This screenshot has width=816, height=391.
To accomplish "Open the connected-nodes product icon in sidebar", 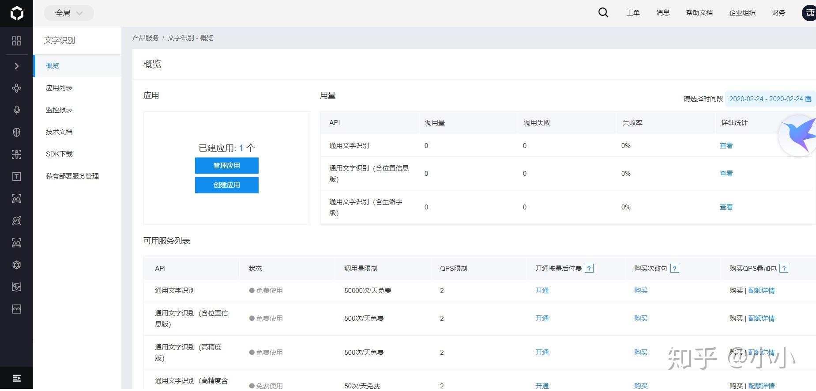I will pos(16,88).
